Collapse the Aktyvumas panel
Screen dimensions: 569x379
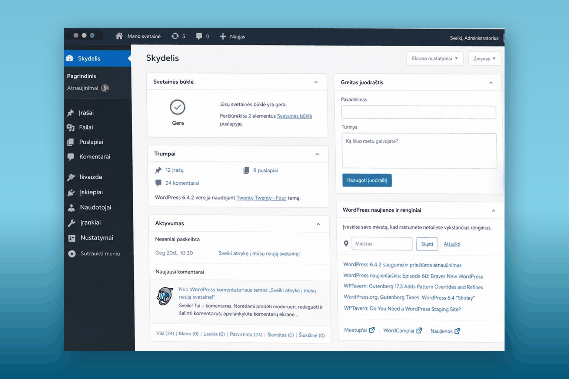coord(318,224)
